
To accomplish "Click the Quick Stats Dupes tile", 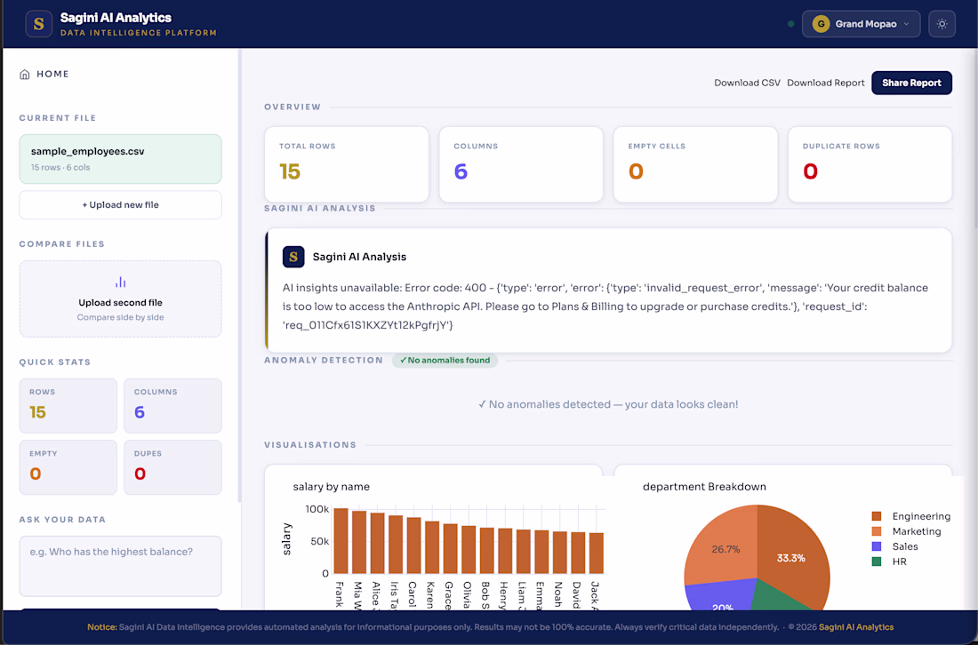I will click(172, 467).
